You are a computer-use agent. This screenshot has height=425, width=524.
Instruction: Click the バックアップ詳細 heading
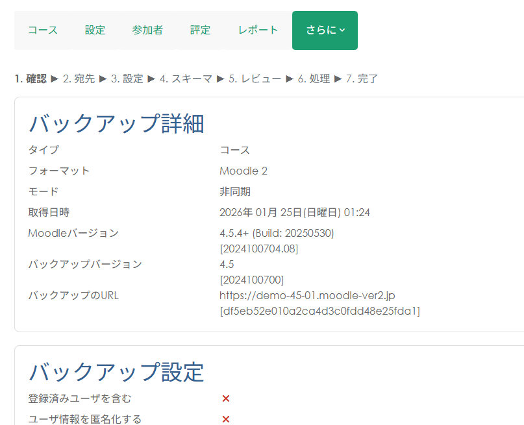pyautogui.click(x=116, y=123)
